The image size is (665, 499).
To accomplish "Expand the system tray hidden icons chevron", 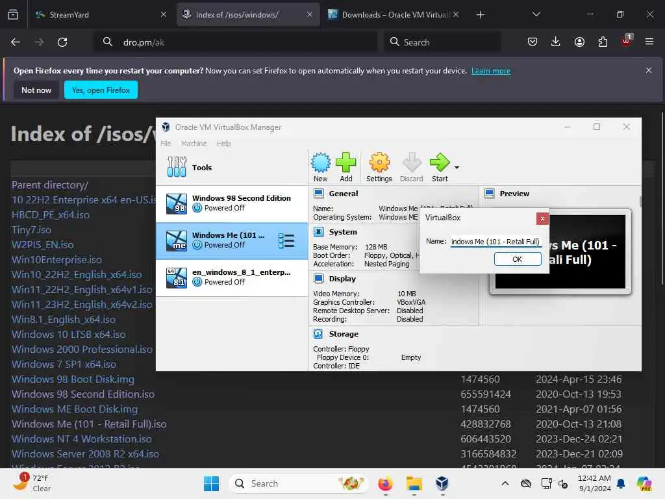I will (505, 483).
